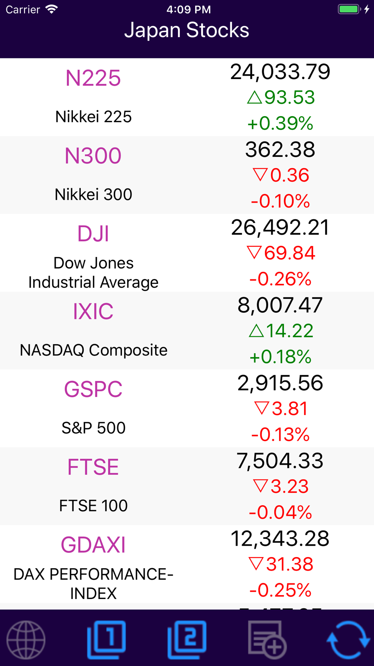Refresh quotes with the circular arrows icon
The width and height of the screenshot is (374, 666).
point(348,640)
